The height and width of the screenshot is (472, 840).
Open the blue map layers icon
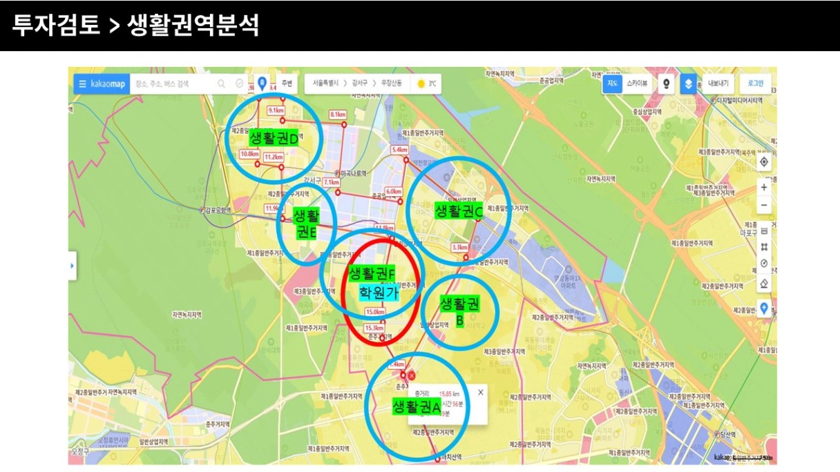click(687, 83)
